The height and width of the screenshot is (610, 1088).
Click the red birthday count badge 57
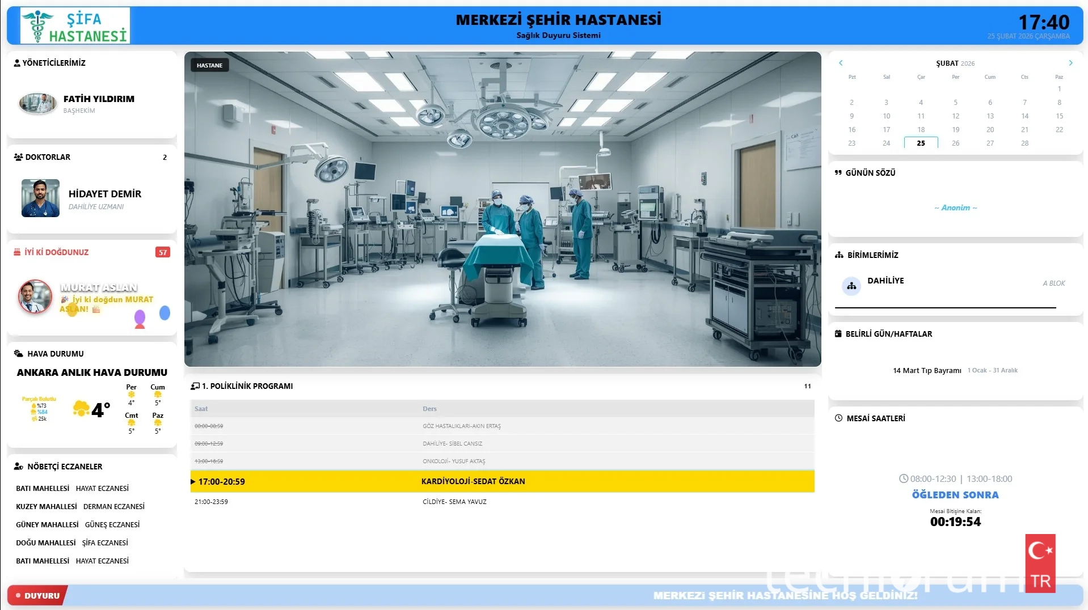[x=163, y=252]
